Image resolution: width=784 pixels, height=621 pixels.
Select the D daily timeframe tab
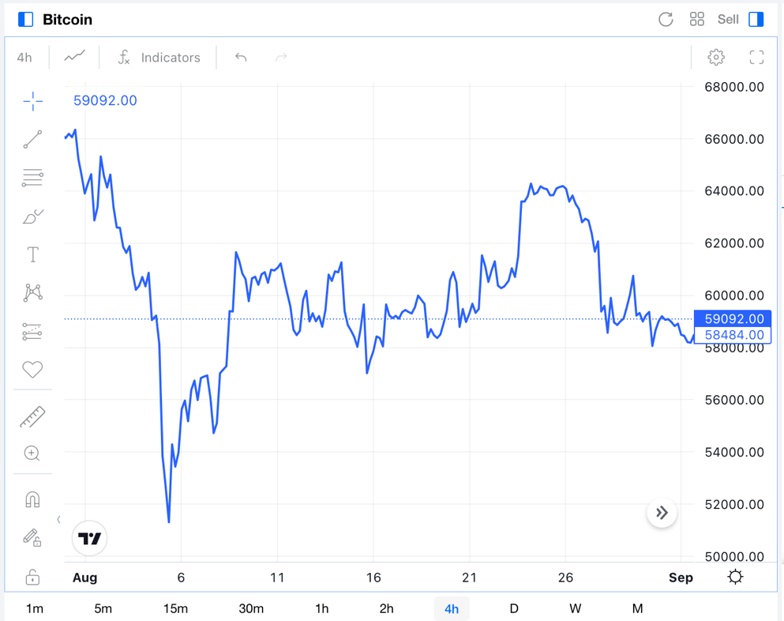tap(513, 608)
